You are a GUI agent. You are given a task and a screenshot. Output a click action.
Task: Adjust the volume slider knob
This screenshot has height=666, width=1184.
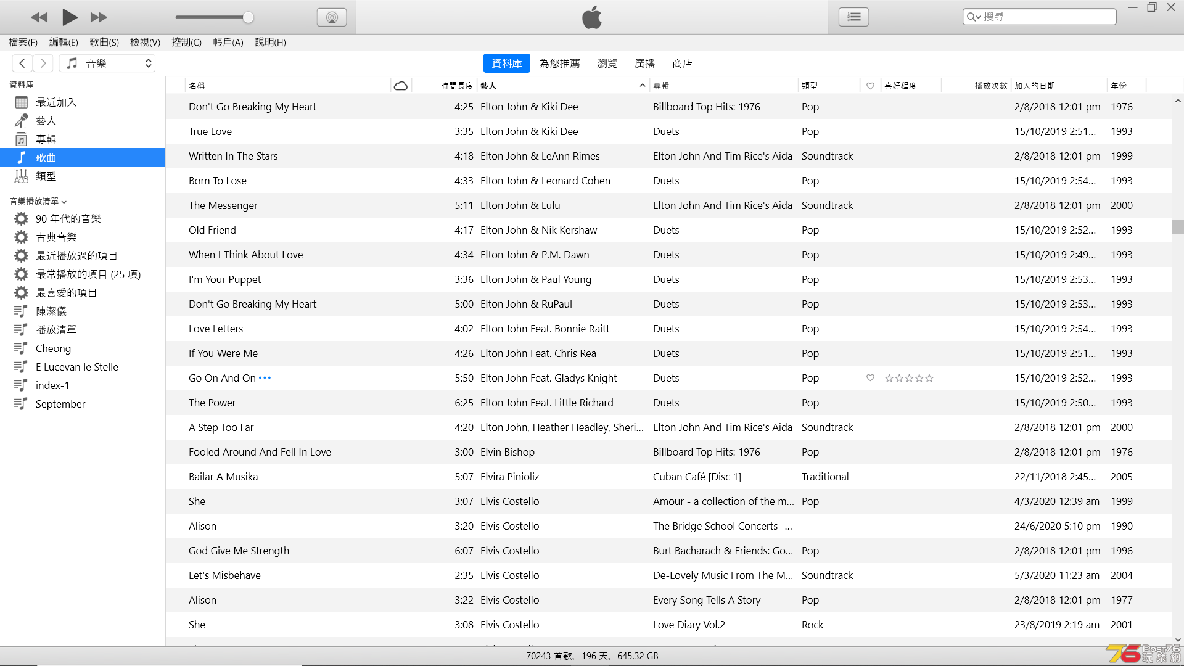[x=248, y=17]
